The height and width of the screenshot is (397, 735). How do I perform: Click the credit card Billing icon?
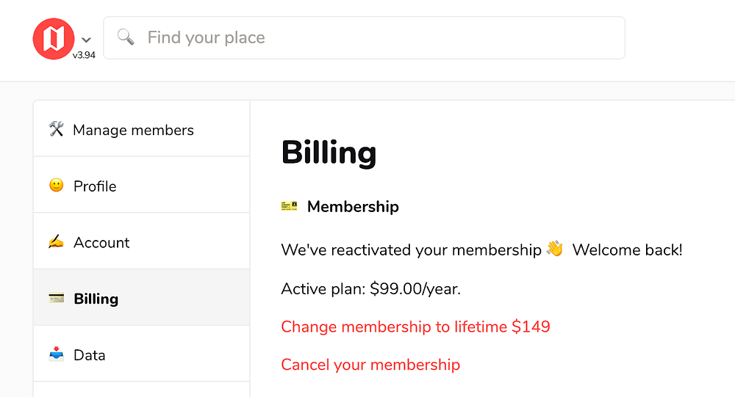57,298
